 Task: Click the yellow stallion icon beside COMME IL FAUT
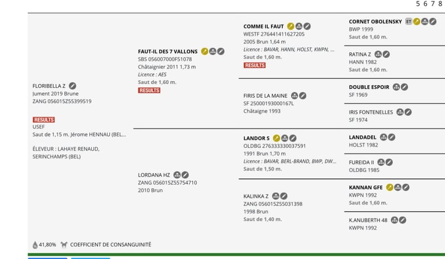point(290,26)
